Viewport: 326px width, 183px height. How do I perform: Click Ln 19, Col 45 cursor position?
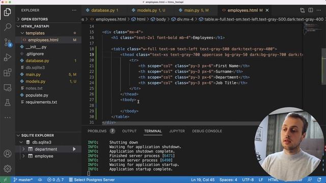tap(203, 179)
